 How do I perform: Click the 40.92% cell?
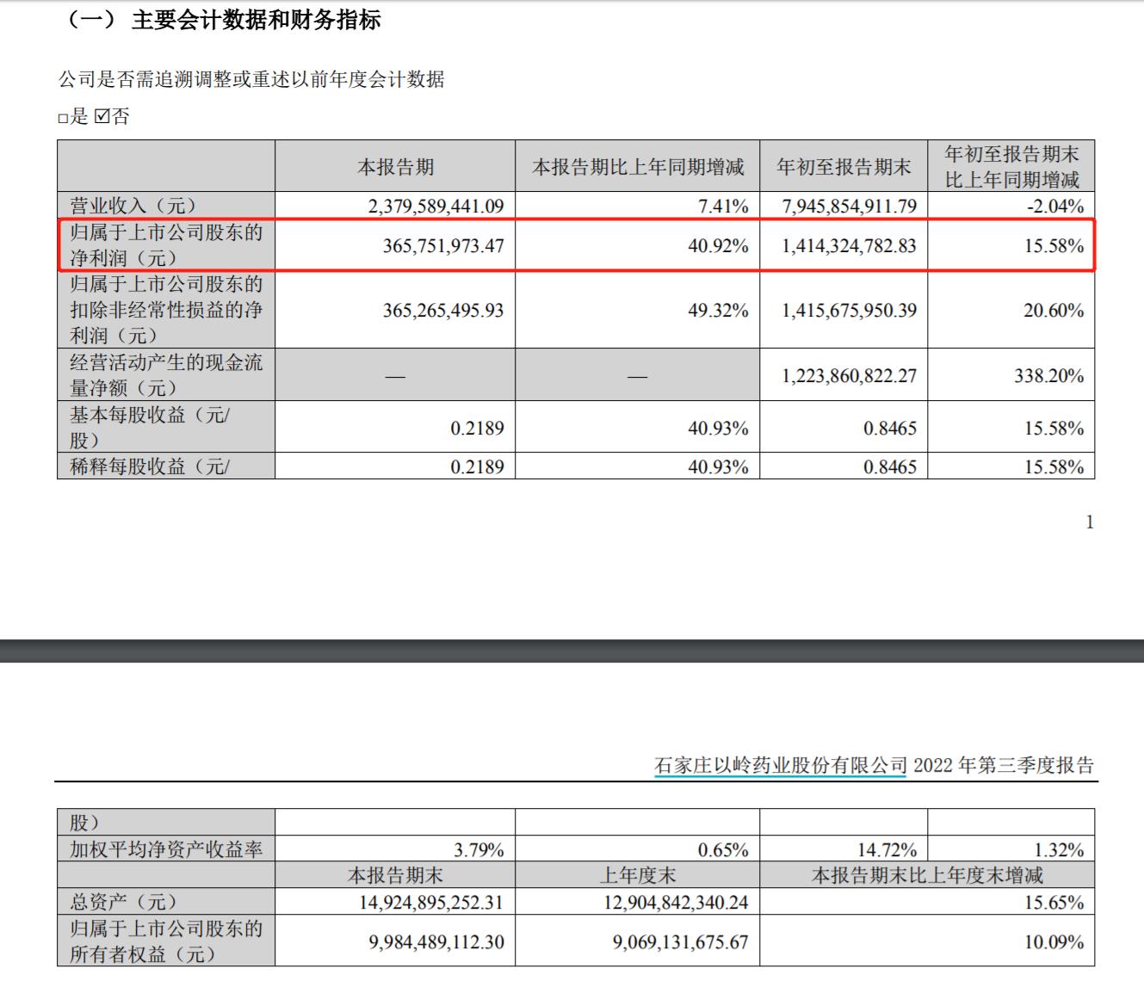[718, 246]
